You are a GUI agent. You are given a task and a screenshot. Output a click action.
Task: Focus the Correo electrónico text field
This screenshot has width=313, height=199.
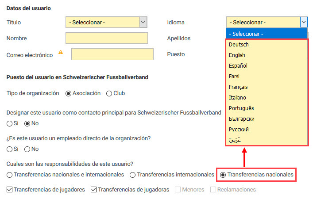pyautogui.click(x=112, y=54)
